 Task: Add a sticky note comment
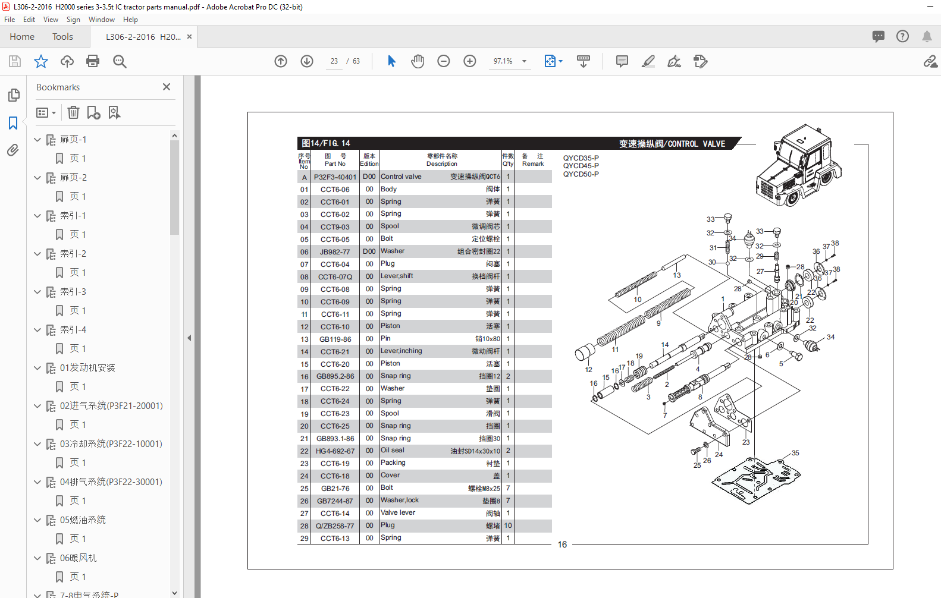coord(622,61)
